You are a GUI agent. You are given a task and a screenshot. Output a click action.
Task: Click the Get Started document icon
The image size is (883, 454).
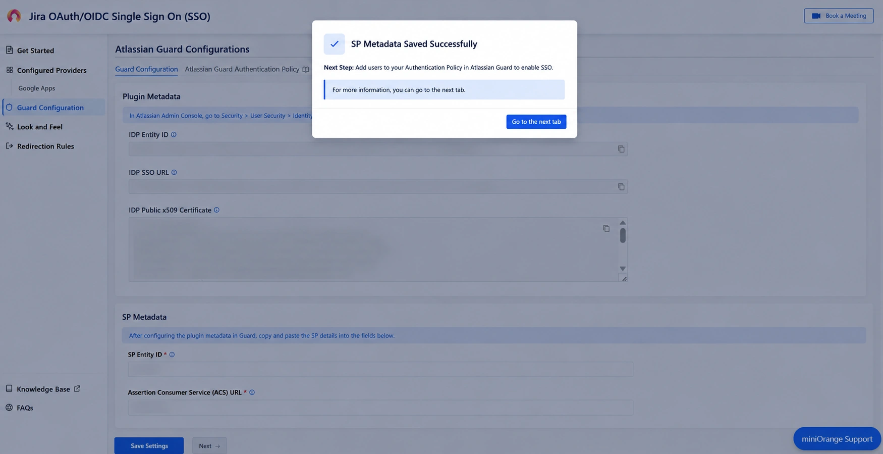pos(9,50)
